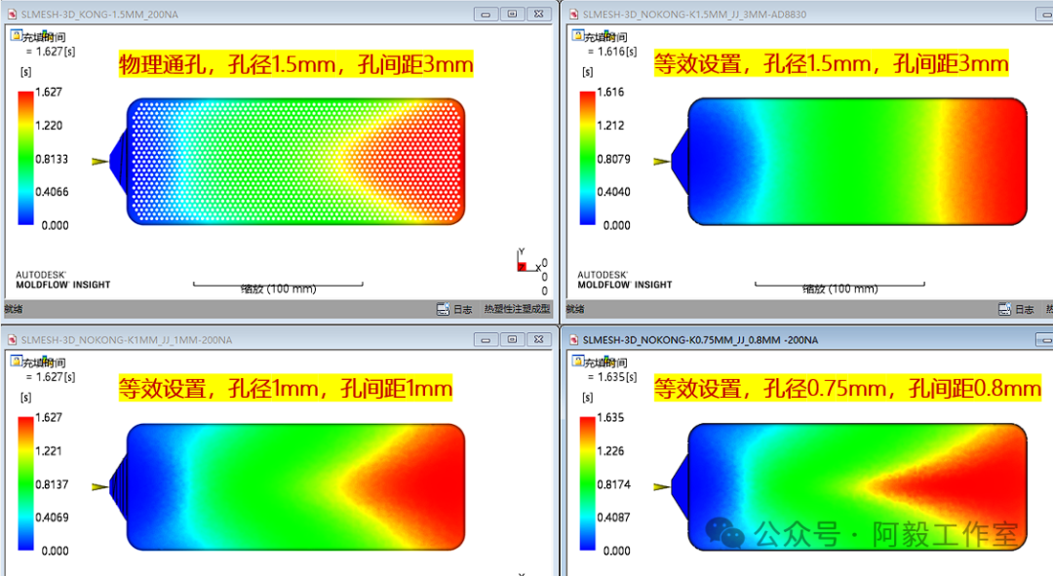
Task: Click the color legend bar in the K1.5MM_JJ_3MM window
Action: click(x=588, y=158)
